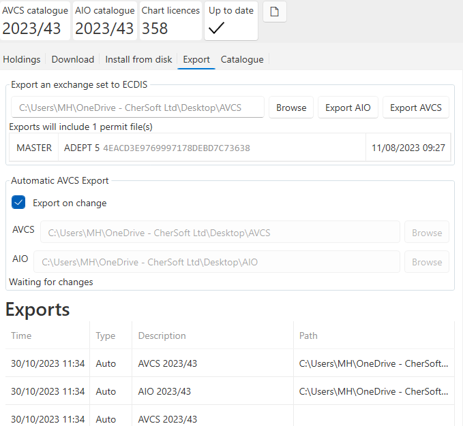Select the first AVCS 2023/43 export description
The height and width of the screenshot is (426, 463).
(168, 363)
